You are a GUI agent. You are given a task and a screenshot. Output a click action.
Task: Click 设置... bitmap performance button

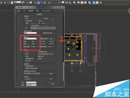(x=51, y=74)
